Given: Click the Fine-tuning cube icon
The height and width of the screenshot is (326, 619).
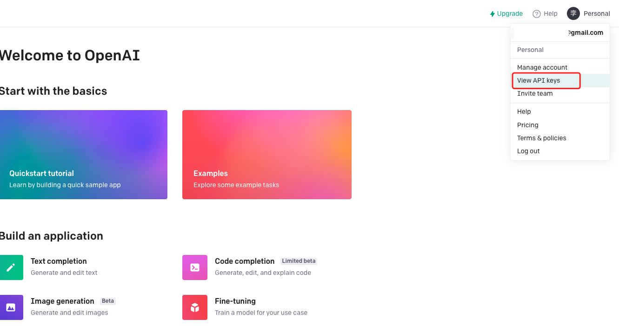Looking at the screenshot, I should (x=195, y=307).
